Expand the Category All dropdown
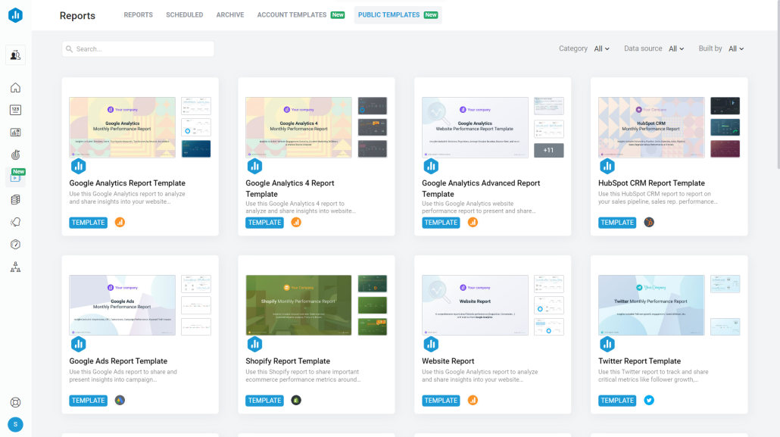 [601, 48]
